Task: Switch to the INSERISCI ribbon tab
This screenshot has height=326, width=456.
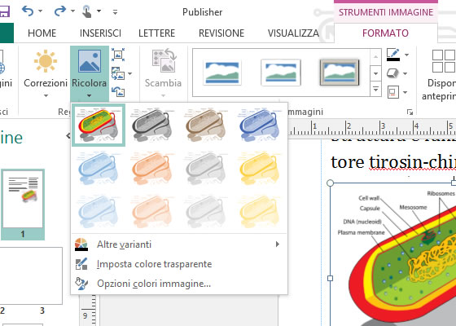Action: 100,33
